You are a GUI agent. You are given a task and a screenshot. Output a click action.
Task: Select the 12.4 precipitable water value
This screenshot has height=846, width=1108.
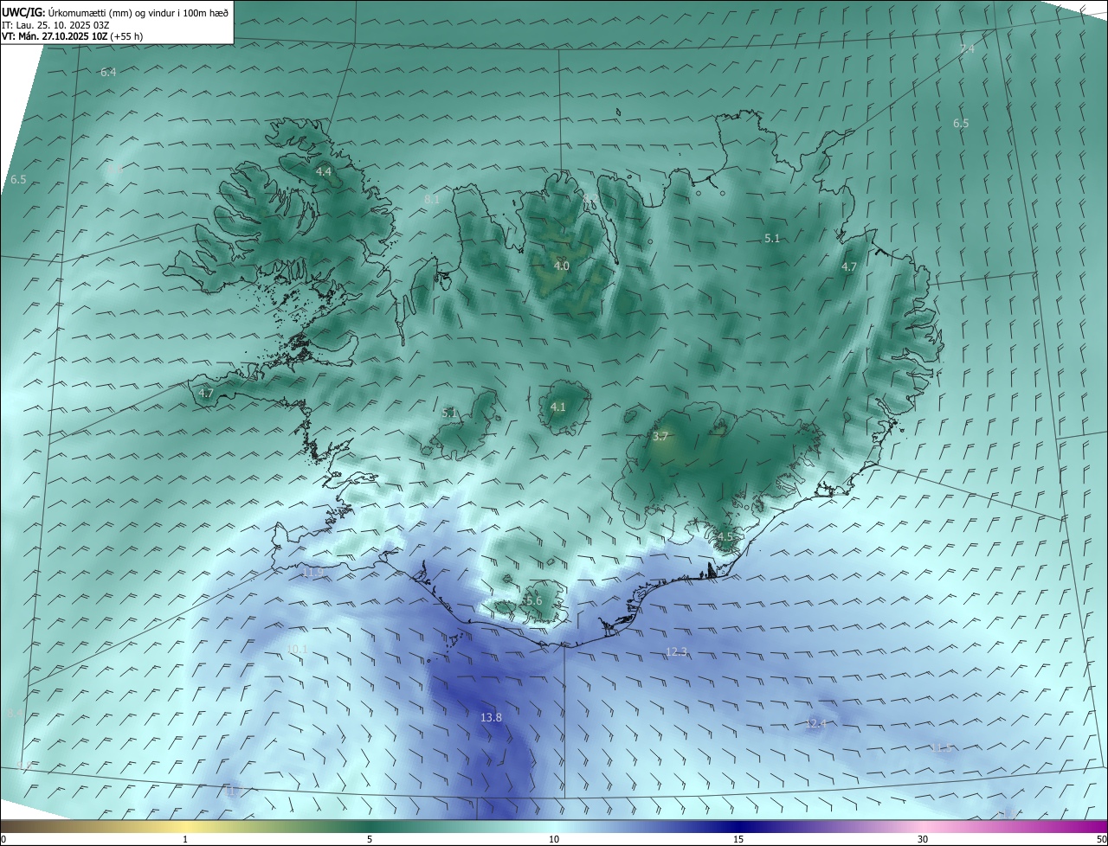click(x=816, y=723)
